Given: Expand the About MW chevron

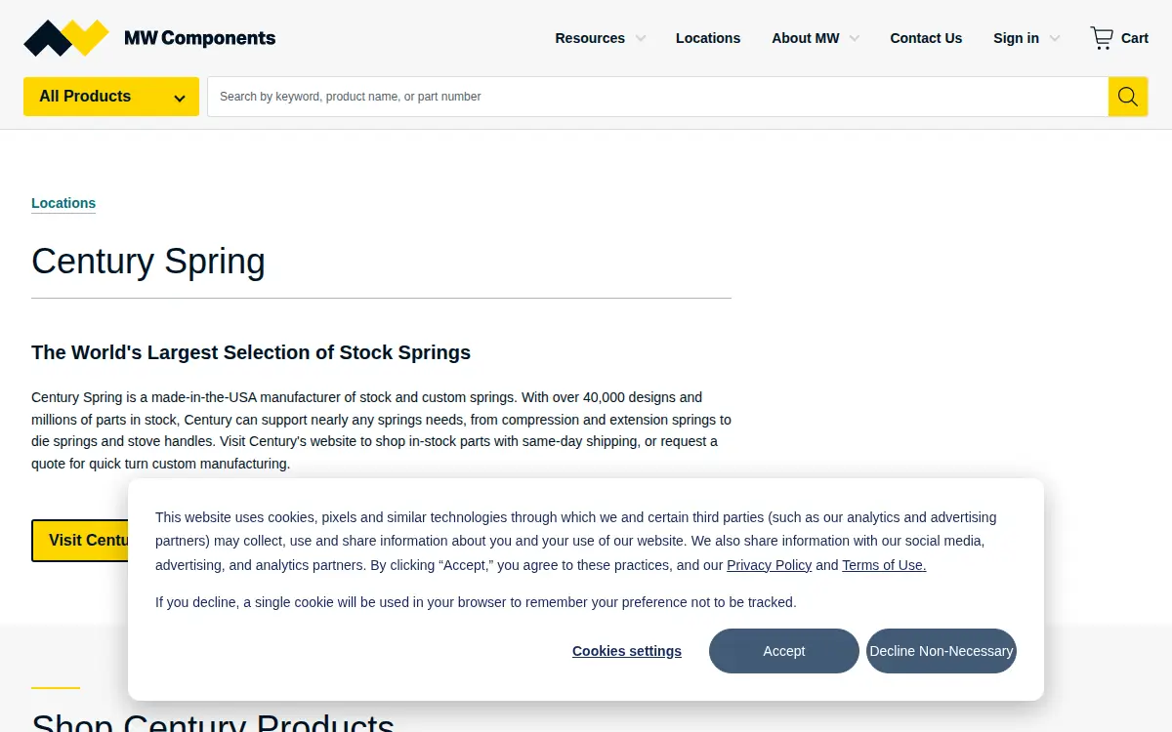Looking at the screenshot, I should 855,39.
